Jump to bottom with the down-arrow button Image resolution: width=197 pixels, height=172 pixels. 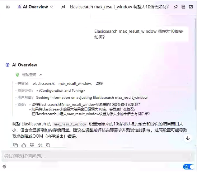tap(188, 138)
